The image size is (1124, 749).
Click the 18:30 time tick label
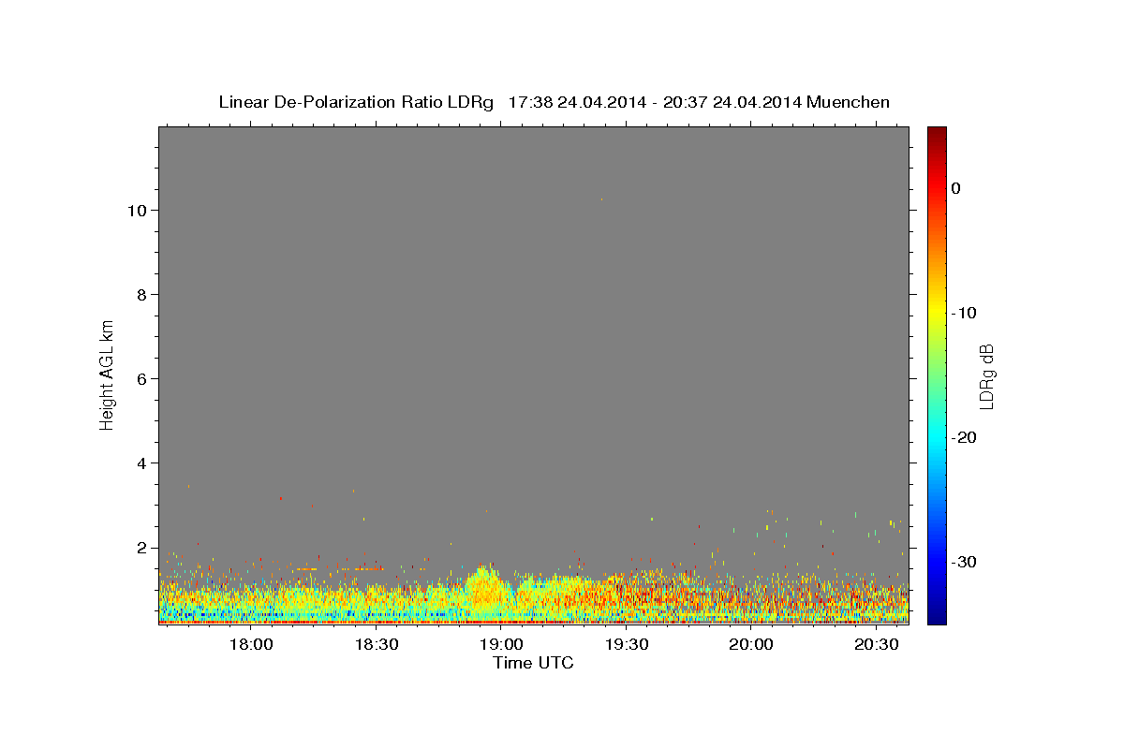point(377,644)
